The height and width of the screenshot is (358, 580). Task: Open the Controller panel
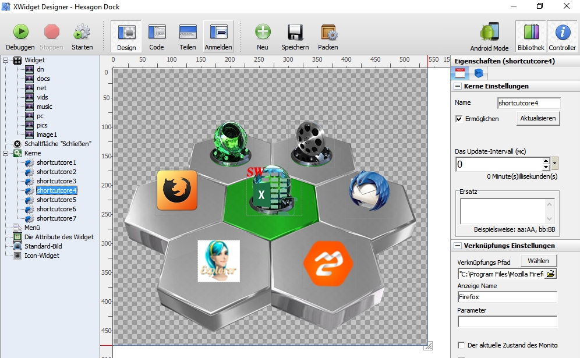tap(563, 36)
